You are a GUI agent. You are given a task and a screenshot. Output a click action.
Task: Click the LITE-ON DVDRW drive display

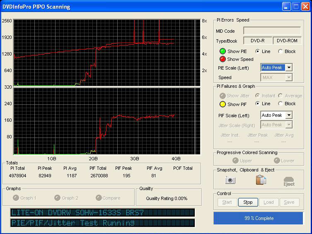[102, 212]
